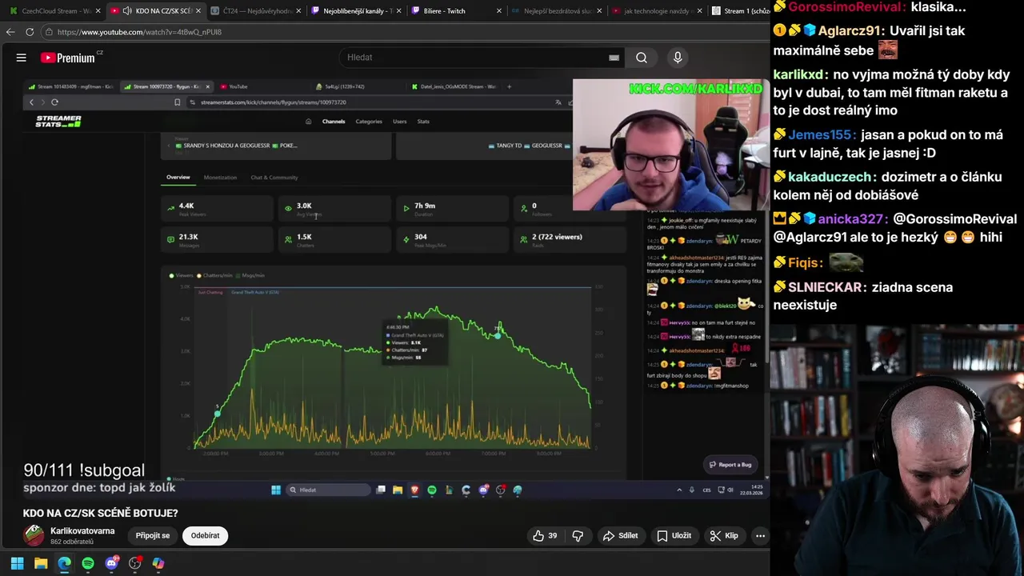This screenshot has width=1024, height=576.
Task: Save video with the Uložit button
Action: (x=674, y=536)
